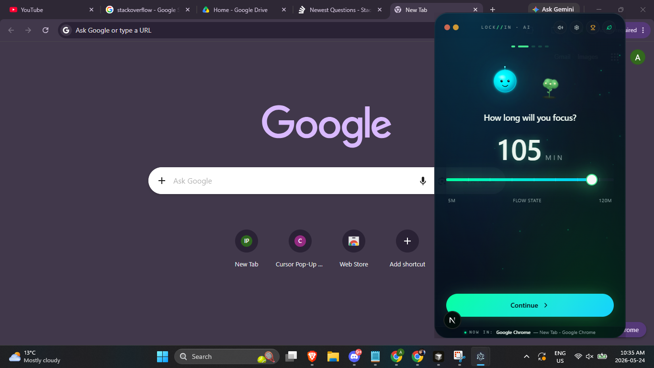Open the Windows Start menu
This screenshot has width=654, height=368.
tap(163, 356)
